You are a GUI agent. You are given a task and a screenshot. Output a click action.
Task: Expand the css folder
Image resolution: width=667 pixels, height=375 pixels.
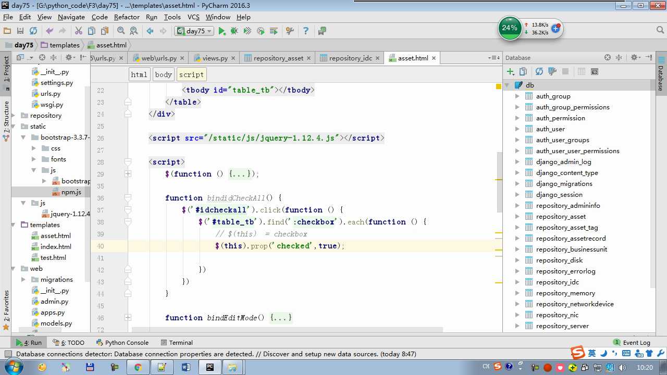click(x=33, y=148)
